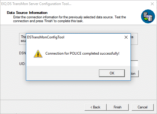Image resolution: width=157 pixels, height=114 pixels.
Task: Click the yellow warning triangle icon
Action: tap(38, 54)
